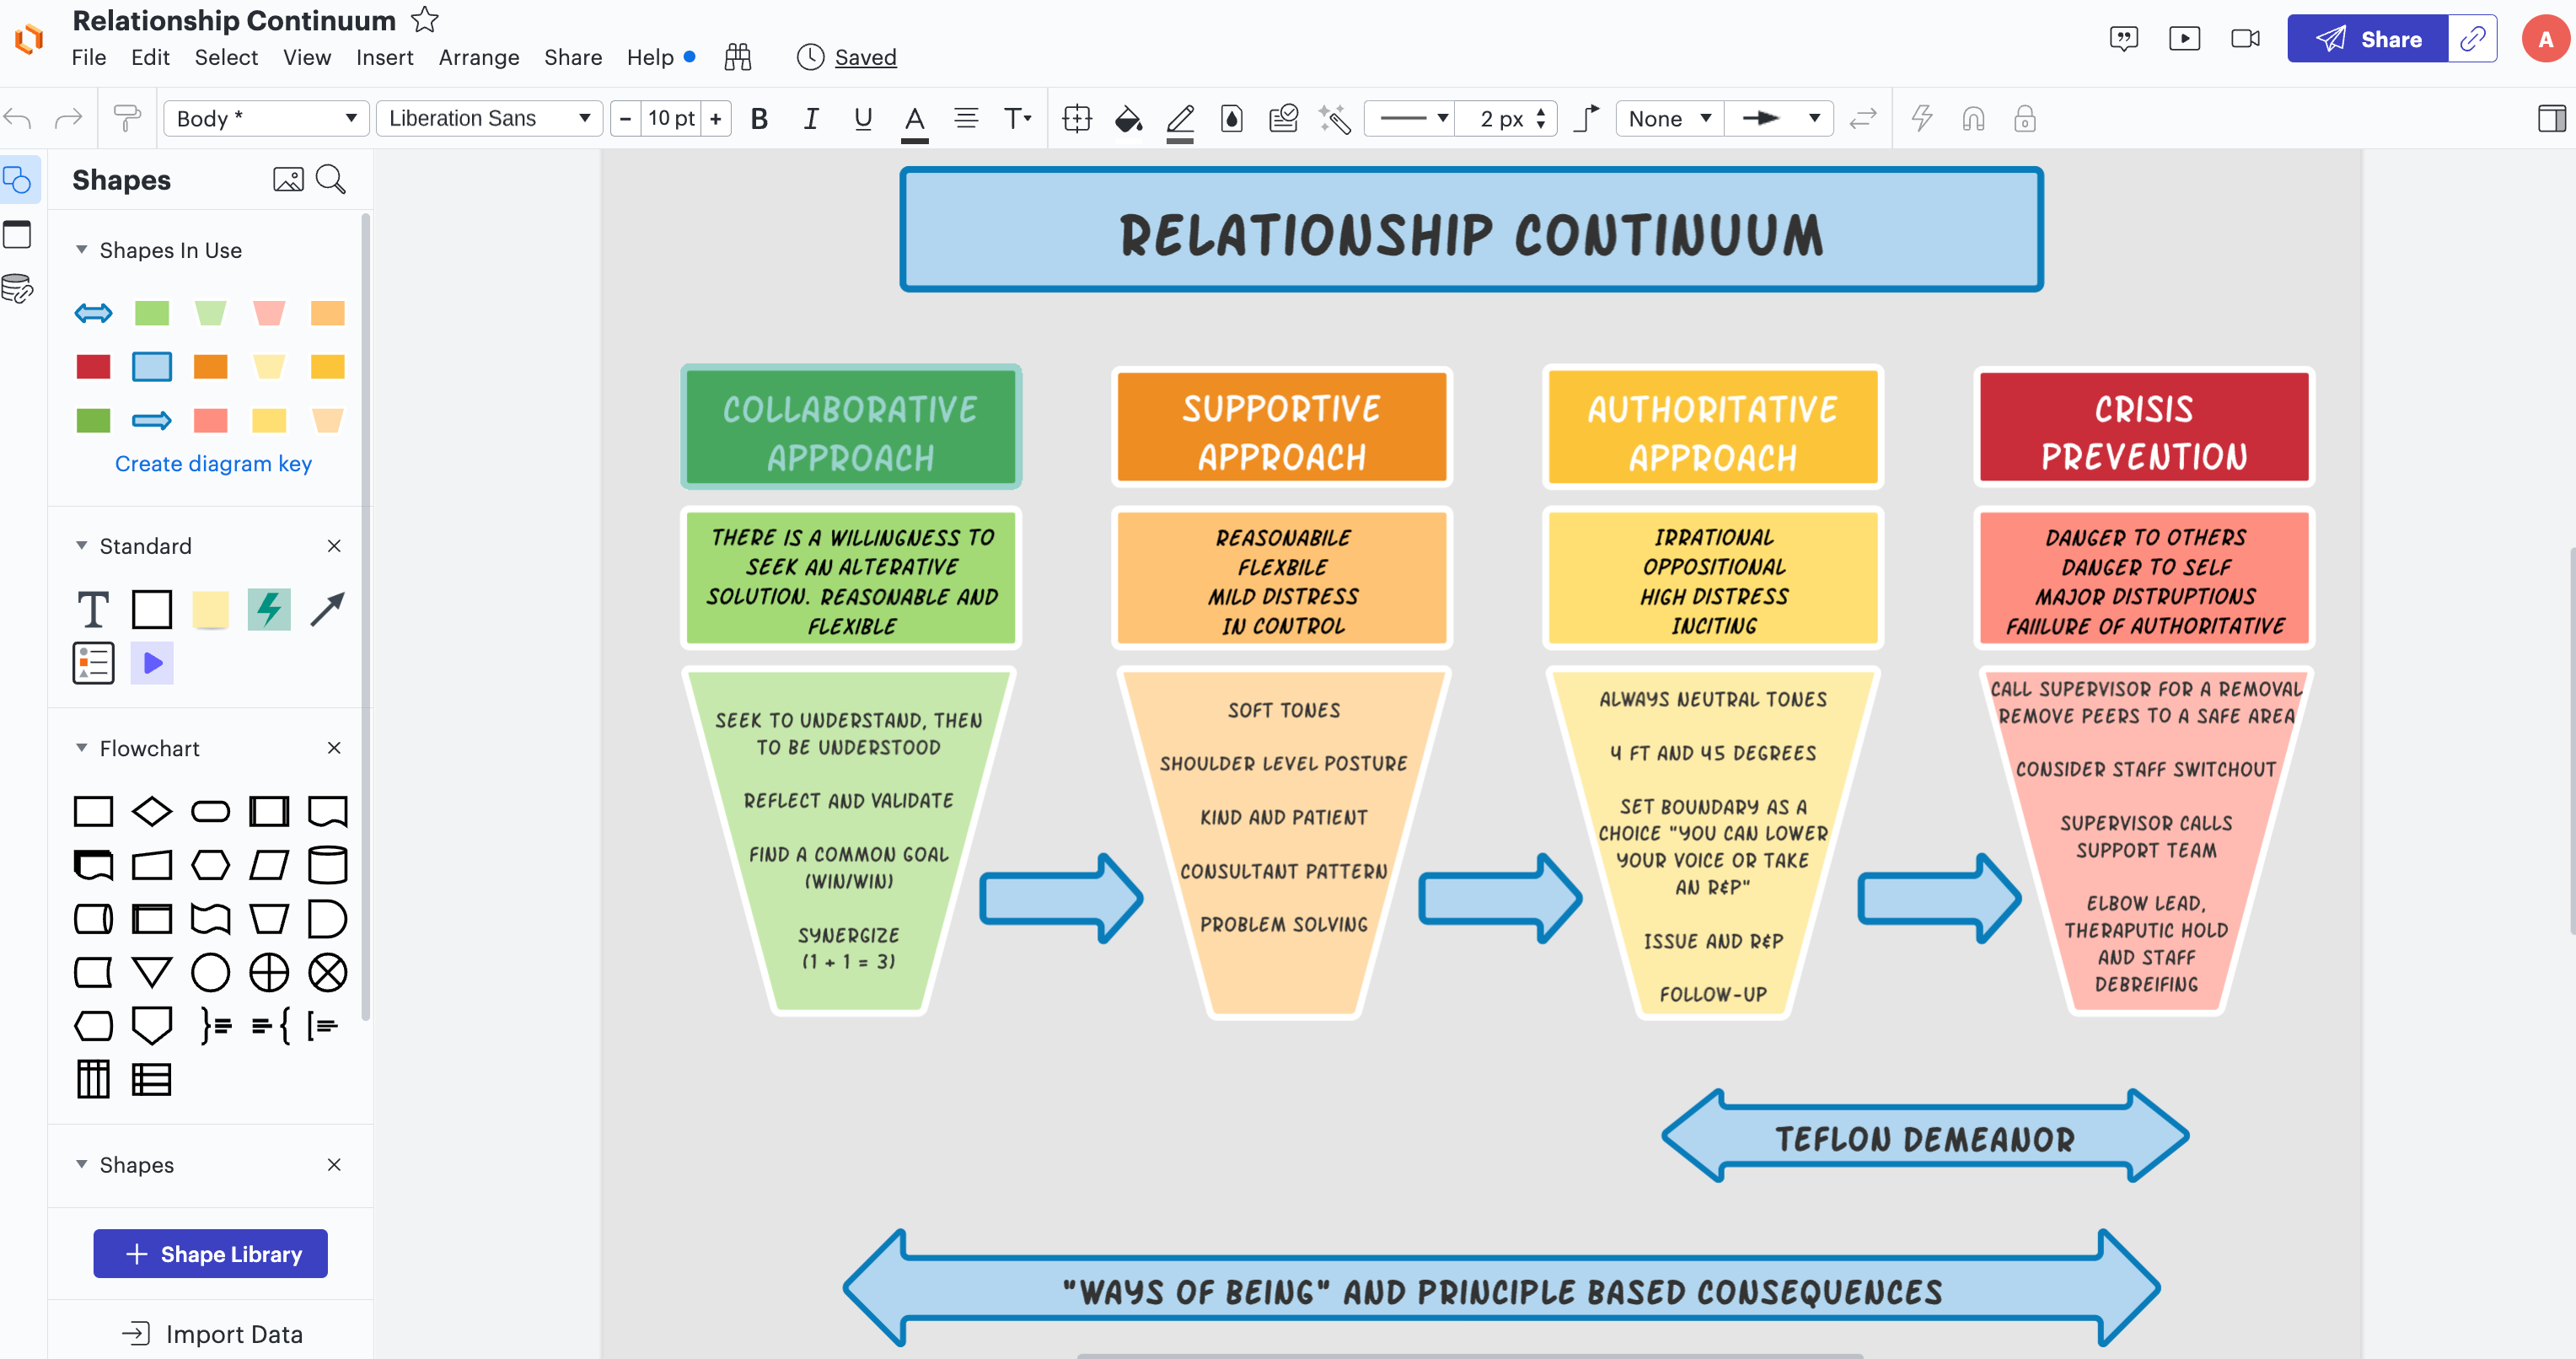Viewport: 2576px width, 1359px height.
Task: Open the Arrange menu
Action: [x=478, y=57]
